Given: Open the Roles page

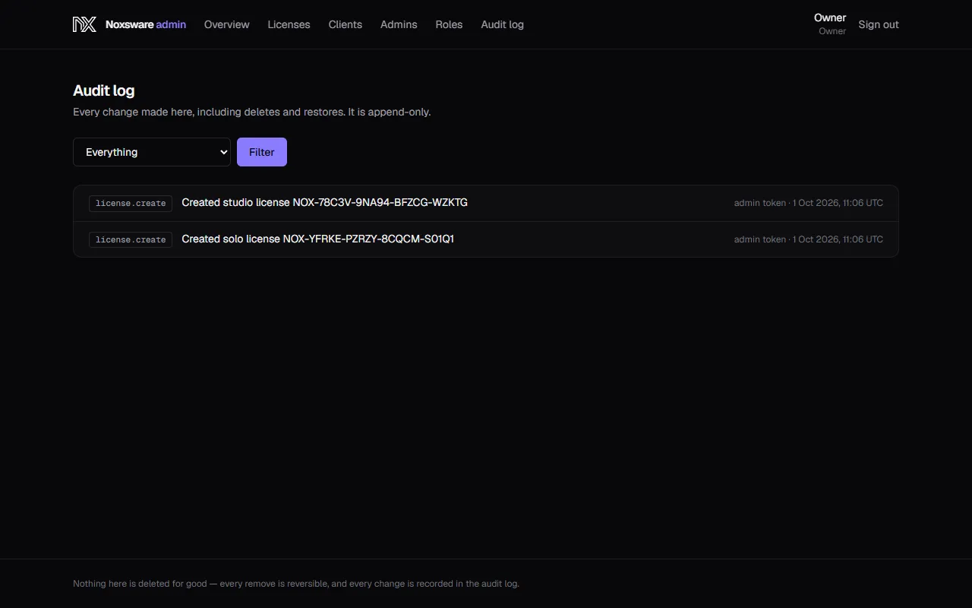Looking at the screenshot, I should pos(449,24).
